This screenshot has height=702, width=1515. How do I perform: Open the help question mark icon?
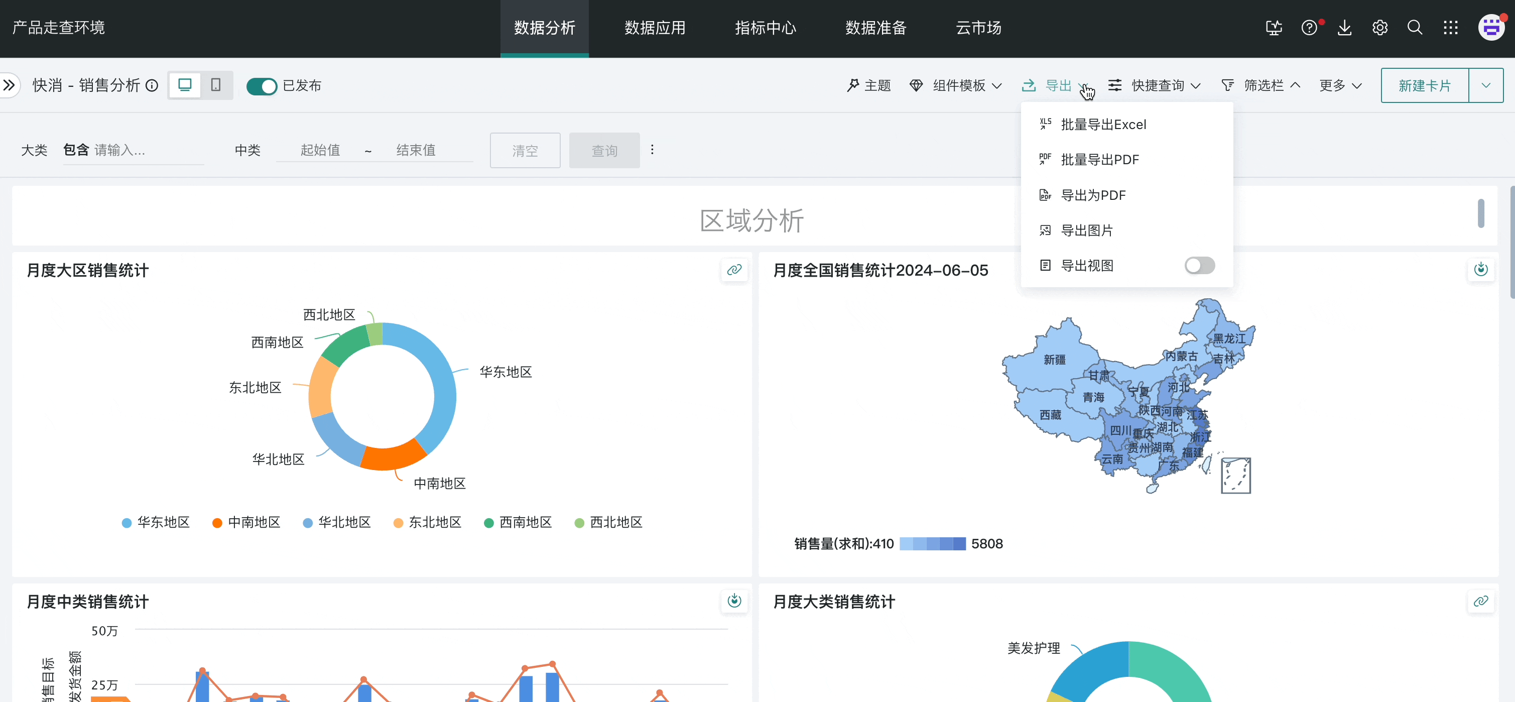point(1309,28)
